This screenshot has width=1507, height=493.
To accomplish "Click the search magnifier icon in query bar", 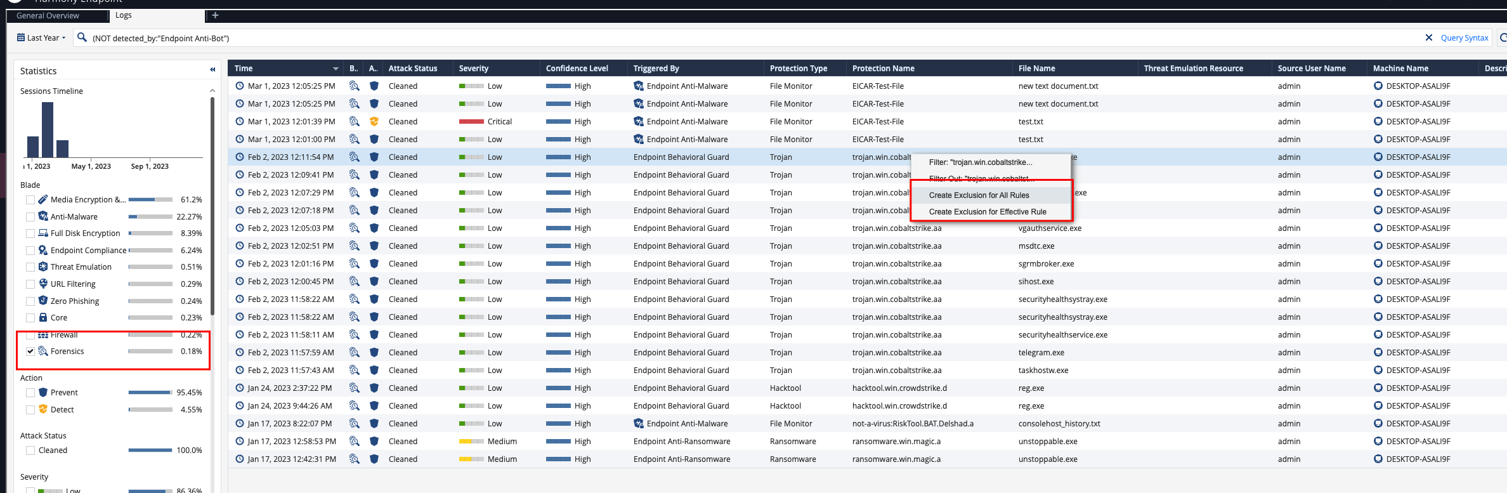I will (82, 37).
